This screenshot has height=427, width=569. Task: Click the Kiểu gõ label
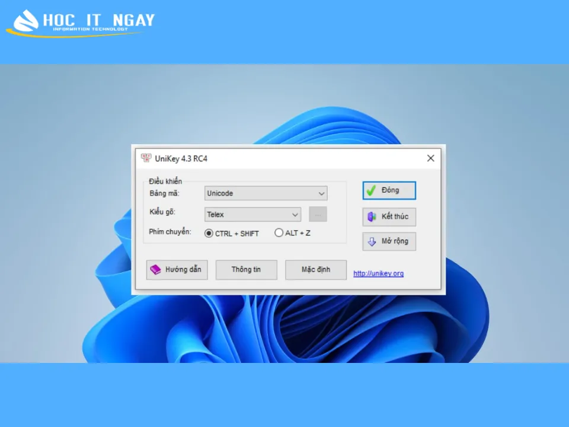162,212
